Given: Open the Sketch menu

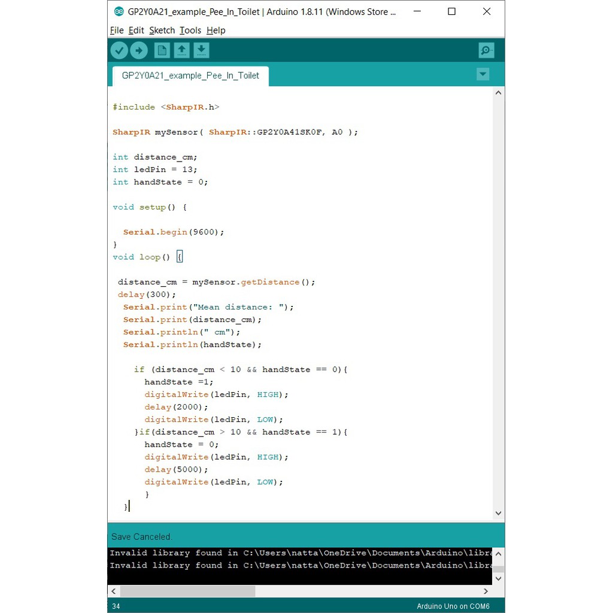Looking at the screenshot, I should tap(162, 31).
